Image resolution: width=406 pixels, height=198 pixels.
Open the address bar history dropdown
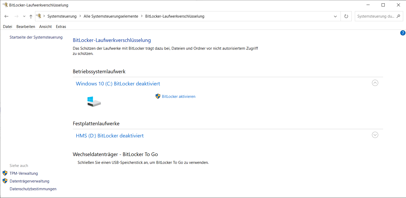point(335,16)
